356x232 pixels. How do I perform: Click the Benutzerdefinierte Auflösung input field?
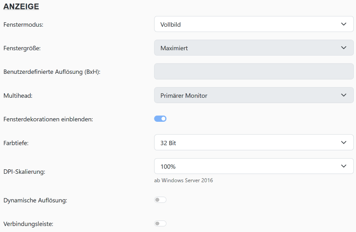(x=254, y=72)
